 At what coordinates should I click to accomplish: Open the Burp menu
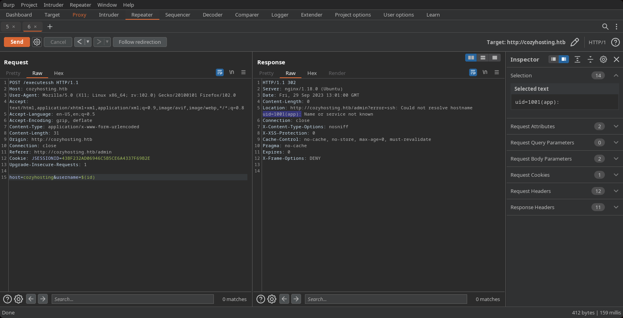click(x=9, y=5)
